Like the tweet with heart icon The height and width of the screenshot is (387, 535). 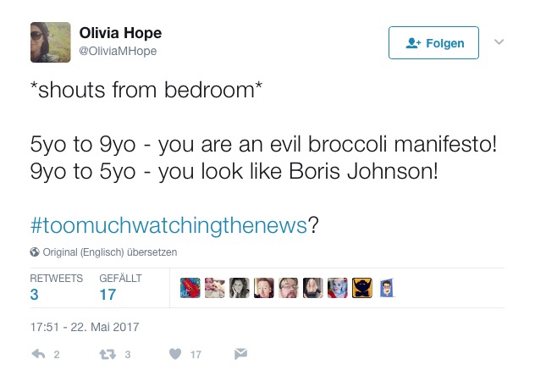(x=175, y=354)
